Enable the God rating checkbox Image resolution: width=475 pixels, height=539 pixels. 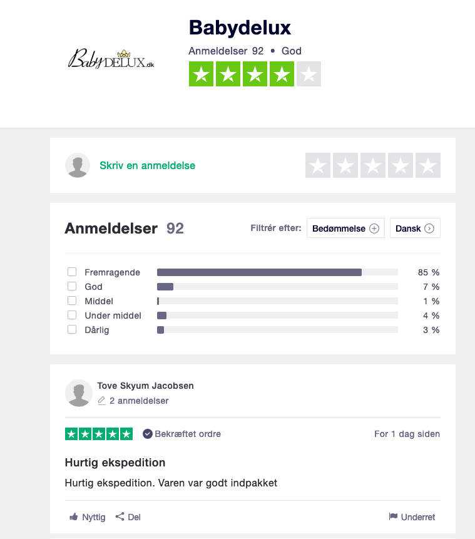click(72, 287)
